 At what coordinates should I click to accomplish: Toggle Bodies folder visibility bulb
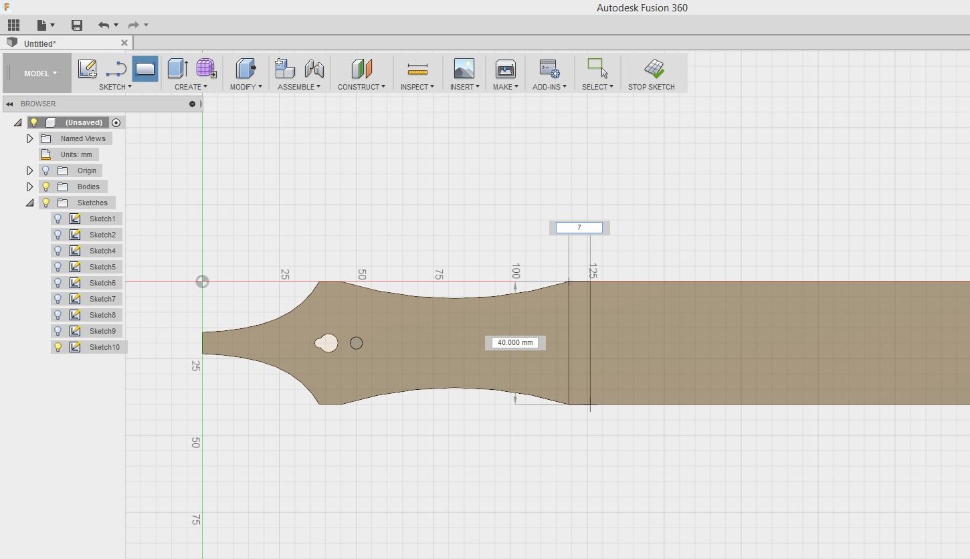click(x=46, y=187)
